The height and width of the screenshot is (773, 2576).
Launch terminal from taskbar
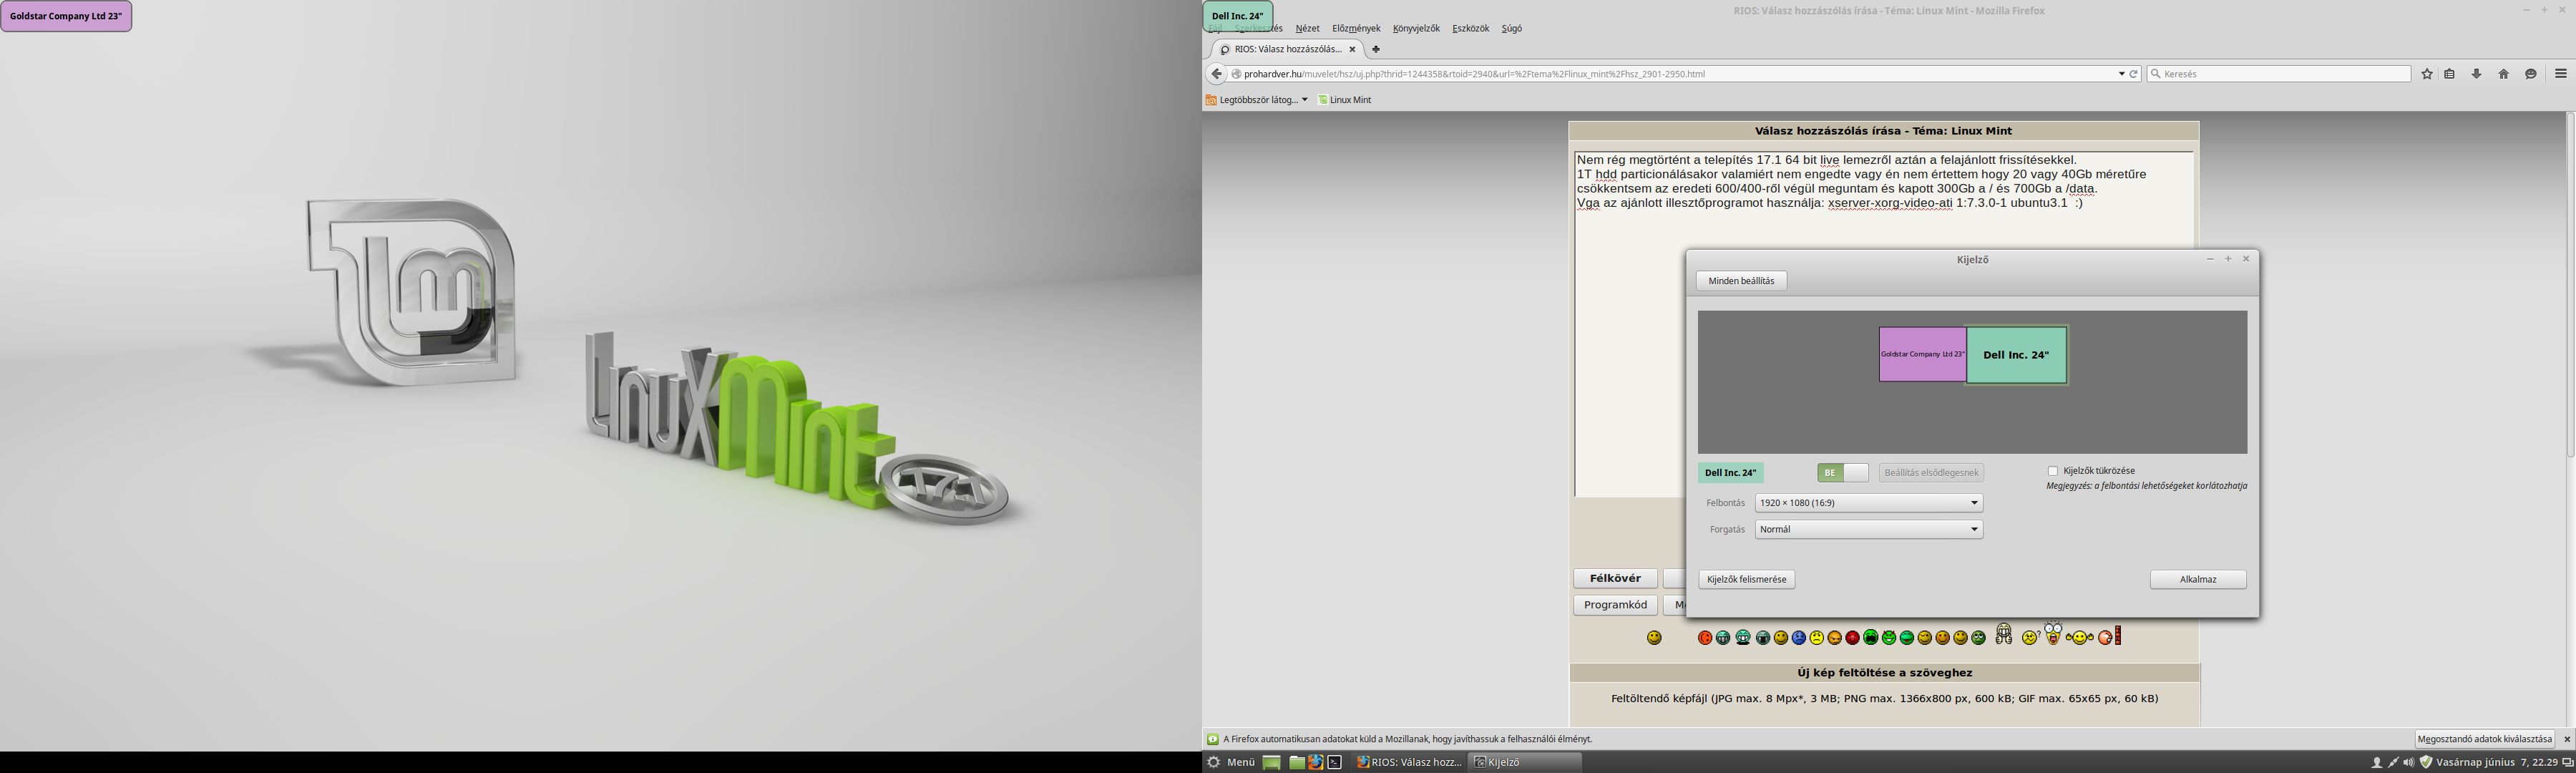click(1335, 762)
